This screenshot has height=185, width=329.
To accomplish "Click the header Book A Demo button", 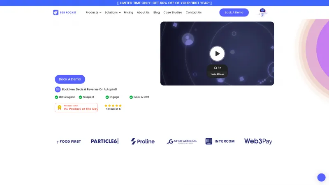I will 234,12.
